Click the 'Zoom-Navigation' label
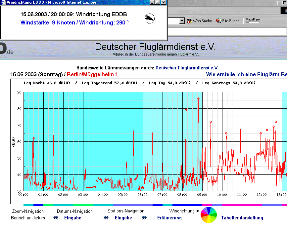 [28, 211]
